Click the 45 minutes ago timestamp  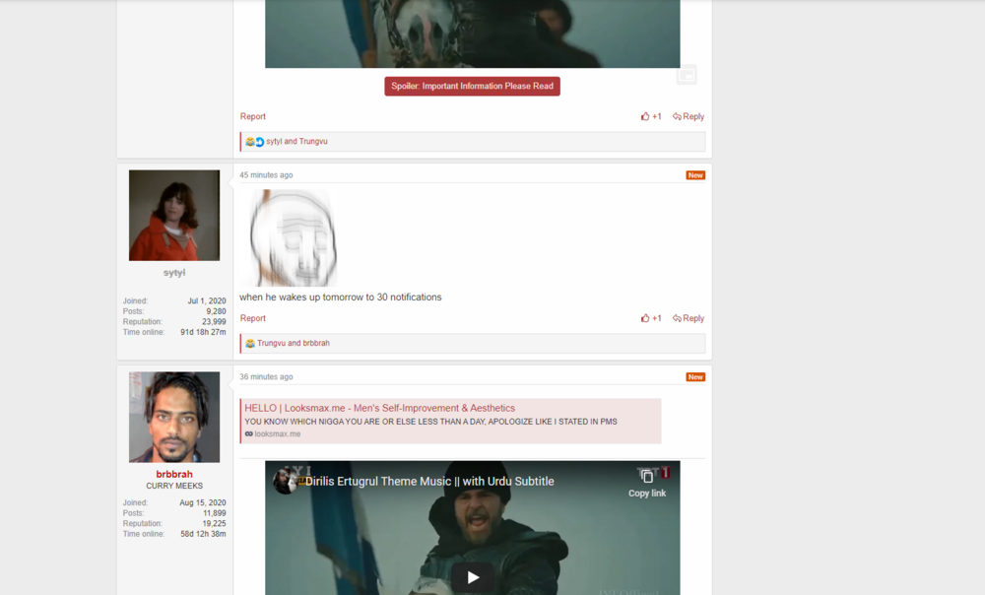coord(266,175)
